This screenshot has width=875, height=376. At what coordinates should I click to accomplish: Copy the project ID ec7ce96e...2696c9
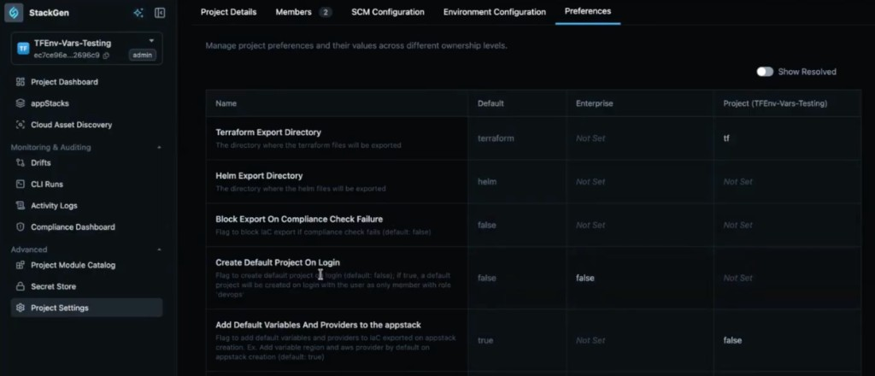click(x=106, y=56)
